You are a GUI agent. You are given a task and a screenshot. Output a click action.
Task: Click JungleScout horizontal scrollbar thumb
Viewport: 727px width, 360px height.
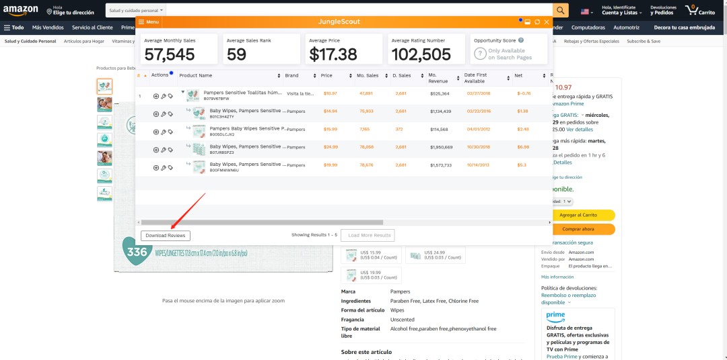(x=262, y=222)
